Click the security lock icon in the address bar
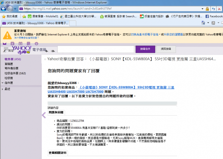 (x=207, y=9)
